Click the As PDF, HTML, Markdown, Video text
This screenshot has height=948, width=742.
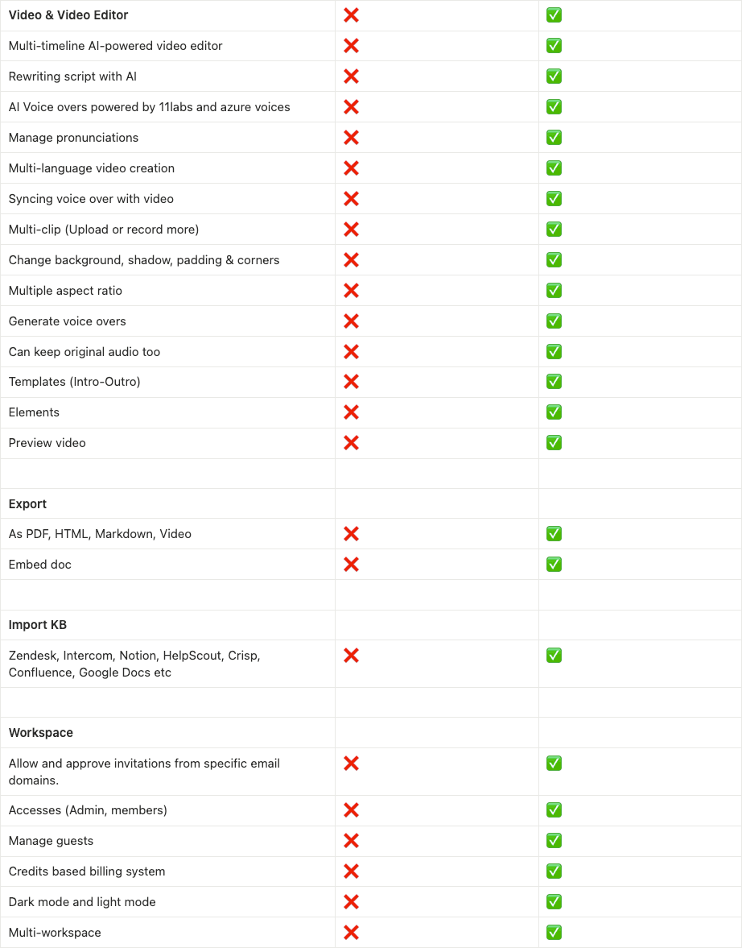click(100, 534)
